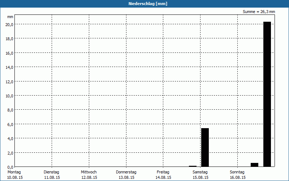Click the date 14.08.15

pyautogui.click(x=163, y=178)
